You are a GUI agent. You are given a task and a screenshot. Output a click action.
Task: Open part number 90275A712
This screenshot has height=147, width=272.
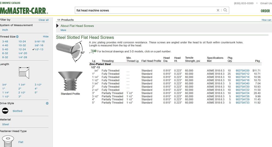242,74
